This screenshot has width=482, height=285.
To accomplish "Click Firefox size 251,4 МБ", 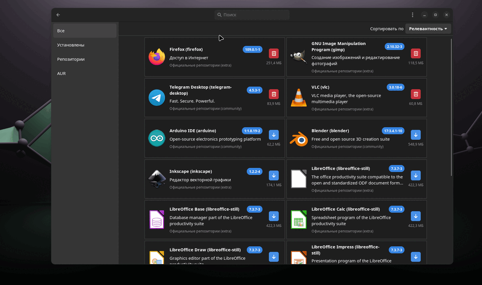I will pos(274,63).
